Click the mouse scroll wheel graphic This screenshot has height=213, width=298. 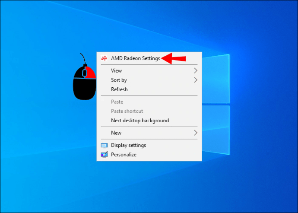tap(85, 73)
